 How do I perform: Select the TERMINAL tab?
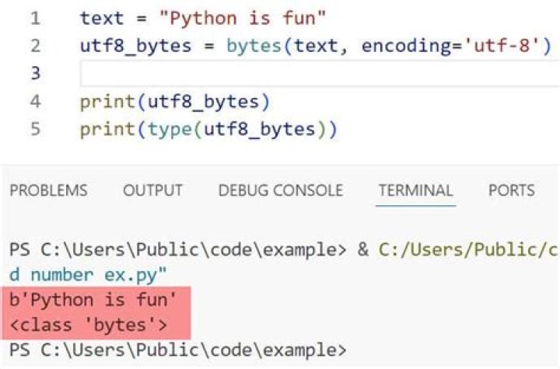coord(415,190)
